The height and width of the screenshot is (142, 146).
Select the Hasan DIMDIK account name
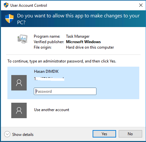[46, 71]
